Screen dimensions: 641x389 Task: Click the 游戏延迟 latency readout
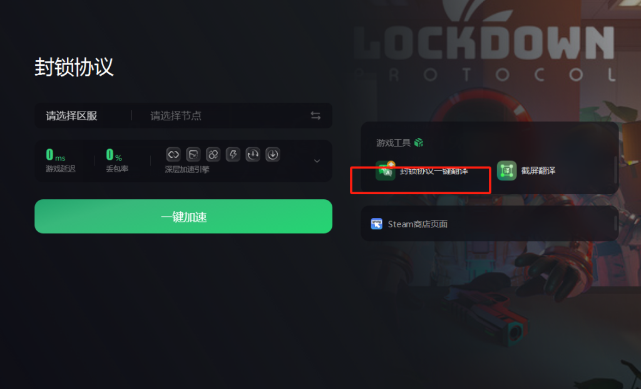[x=61, y=160]
